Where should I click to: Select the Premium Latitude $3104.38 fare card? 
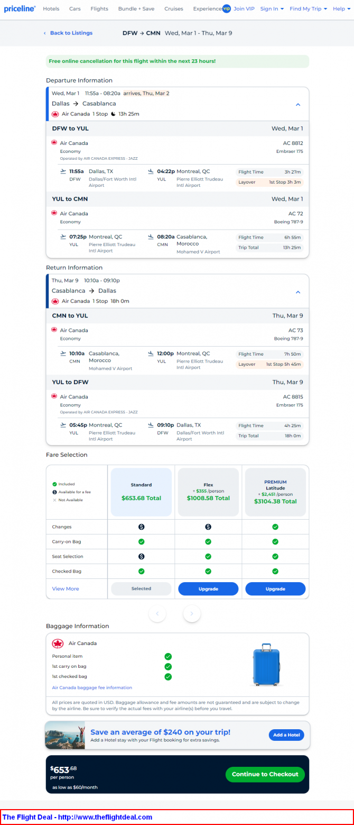(275, 492)
